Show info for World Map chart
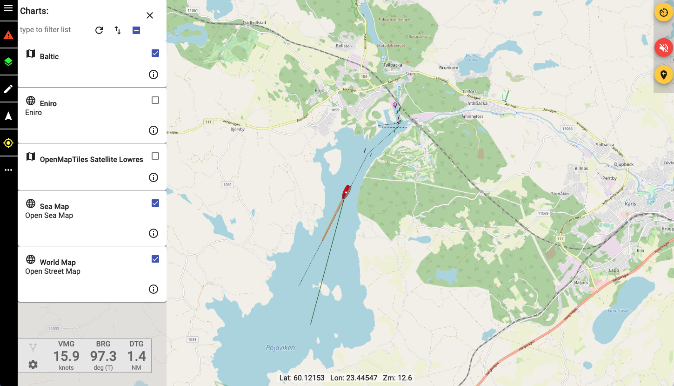Viewport: 674px width, 386px height. [x=153, y=289]
